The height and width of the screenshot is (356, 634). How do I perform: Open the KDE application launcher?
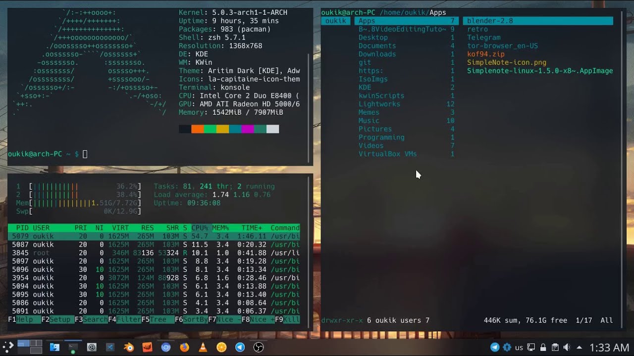pos(7,347)
